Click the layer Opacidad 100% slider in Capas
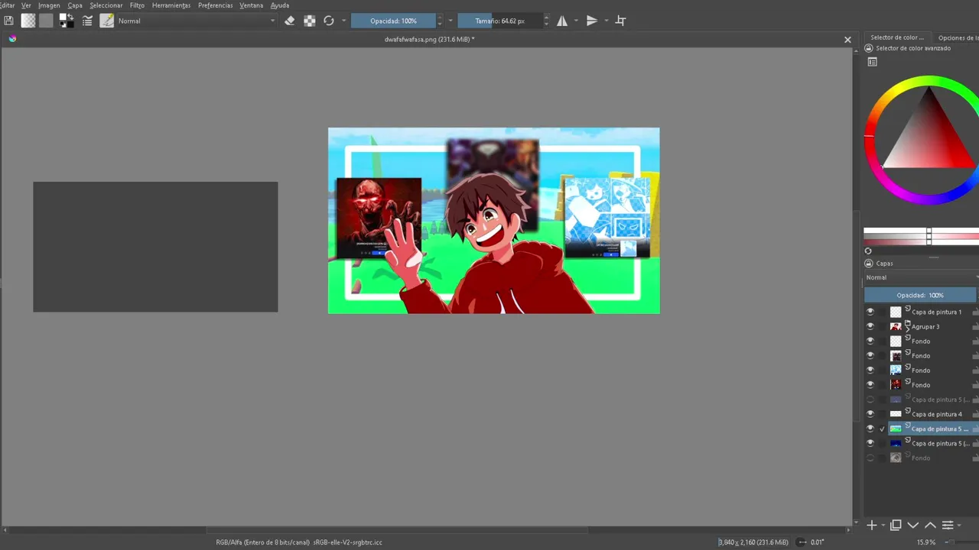This screenshot has height=550, width=979. tap(920, 295)
